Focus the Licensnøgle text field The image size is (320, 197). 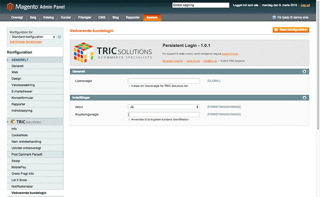tap(164, 81)
